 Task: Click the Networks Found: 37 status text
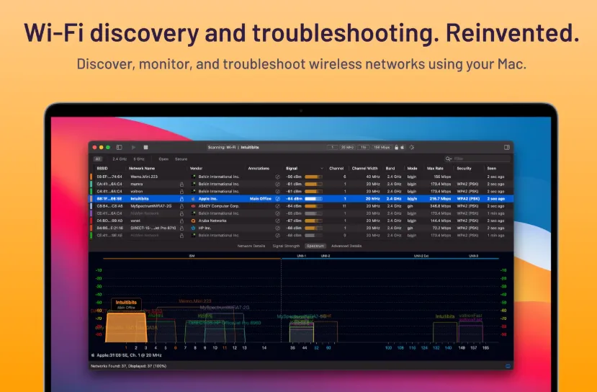129,366
